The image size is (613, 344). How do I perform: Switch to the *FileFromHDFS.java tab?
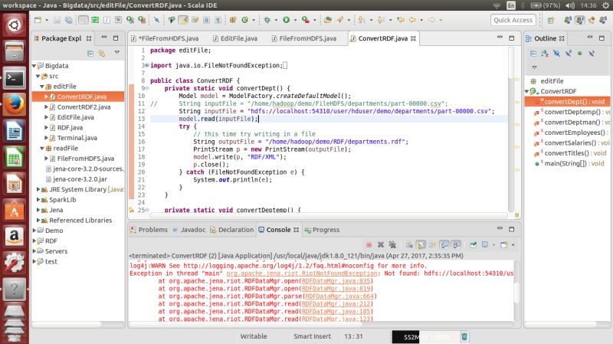(165, 38)
